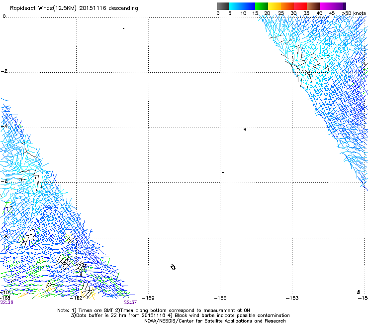Click the '10' legend scale number
Viewport: 368px width, 324px height.
tap(243, 13)
